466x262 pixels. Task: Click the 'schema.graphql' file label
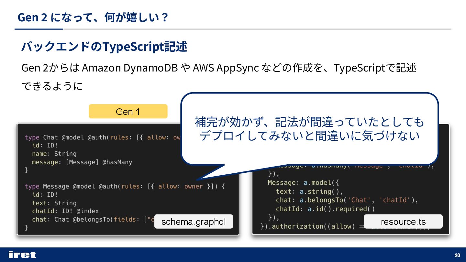tap(194, 222)
